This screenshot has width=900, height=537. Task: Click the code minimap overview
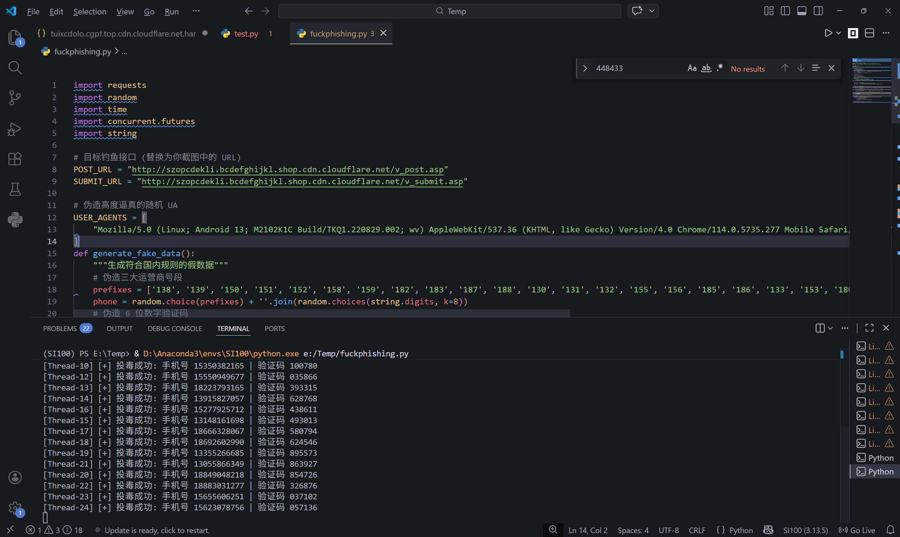point(872,81)
